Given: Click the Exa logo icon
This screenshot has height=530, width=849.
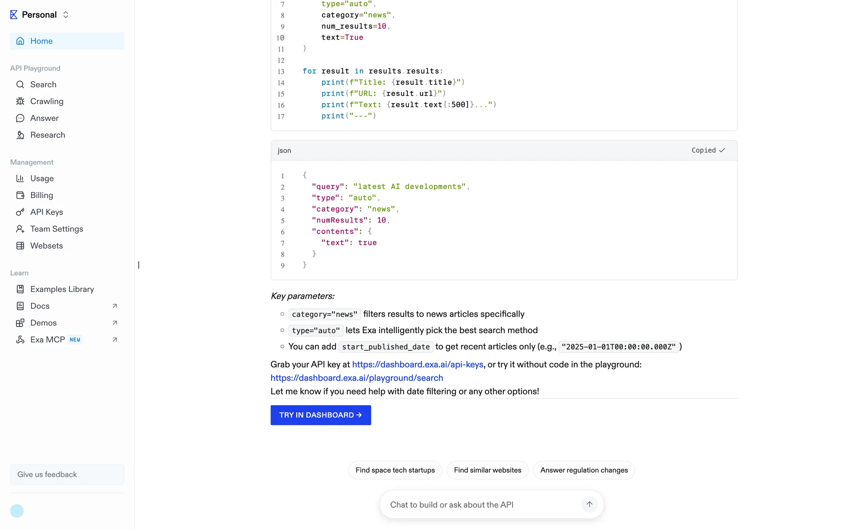Looking at the screenshot, I should [14, 15].
